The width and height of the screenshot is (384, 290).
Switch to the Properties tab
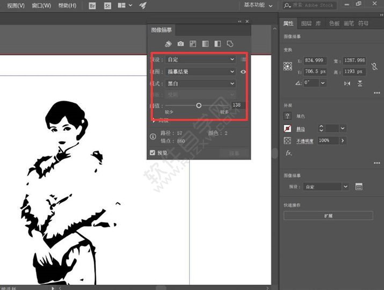288,24
